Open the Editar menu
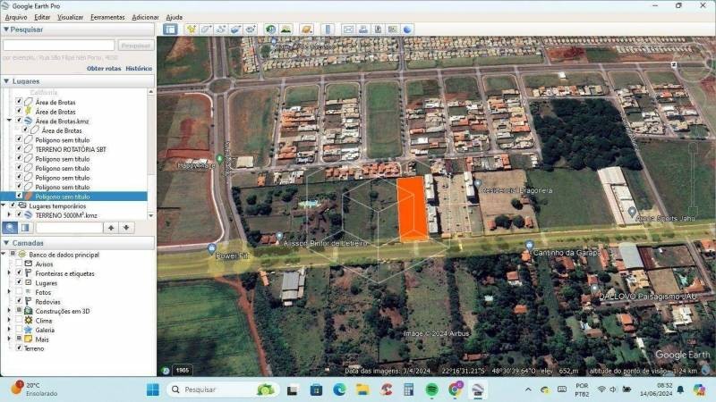Screen dimensions: 716x402 [x=42, y=17]
